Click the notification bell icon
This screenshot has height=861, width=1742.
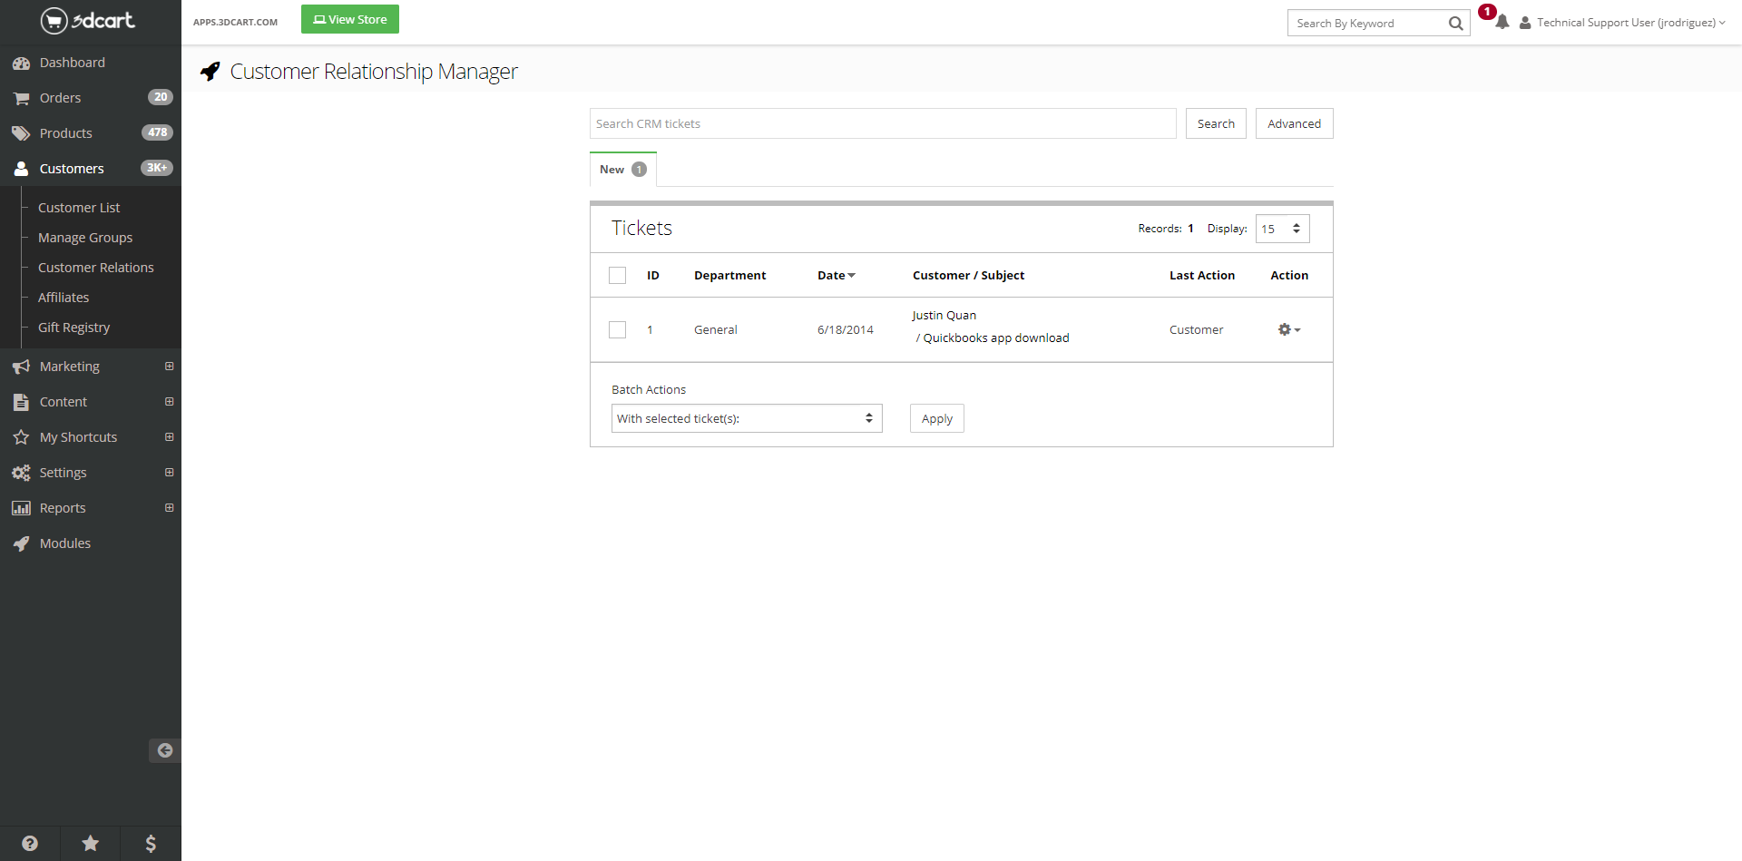pos(1502,23)
